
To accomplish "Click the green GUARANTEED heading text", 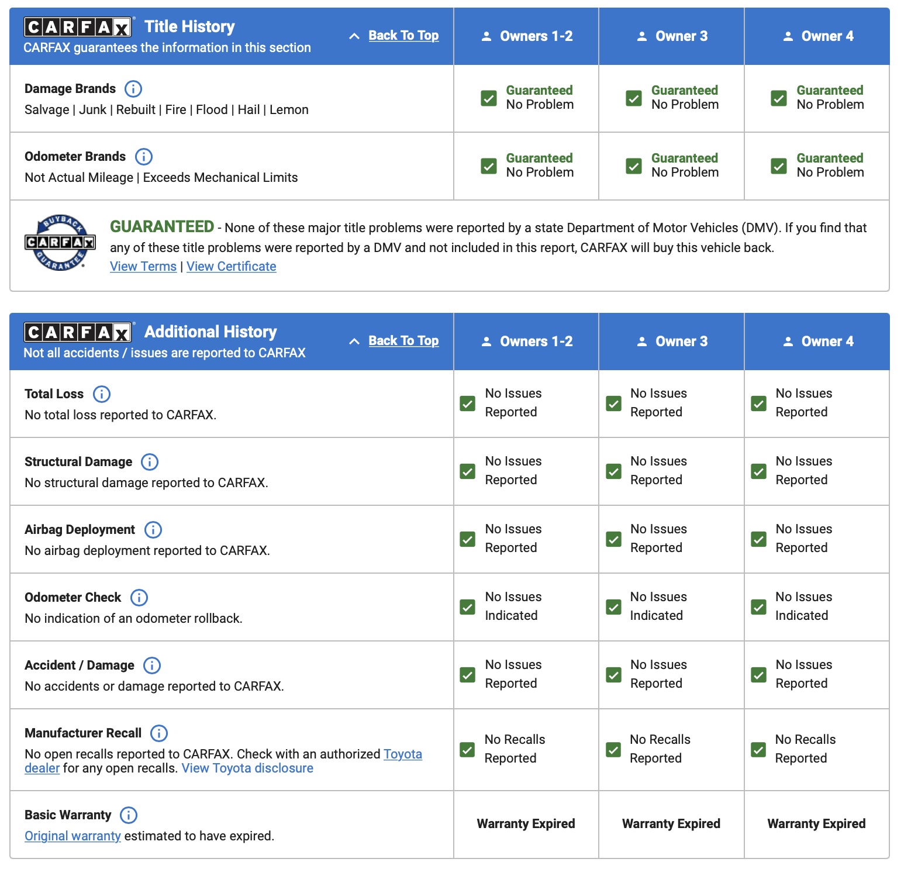I will pos(162,227).
